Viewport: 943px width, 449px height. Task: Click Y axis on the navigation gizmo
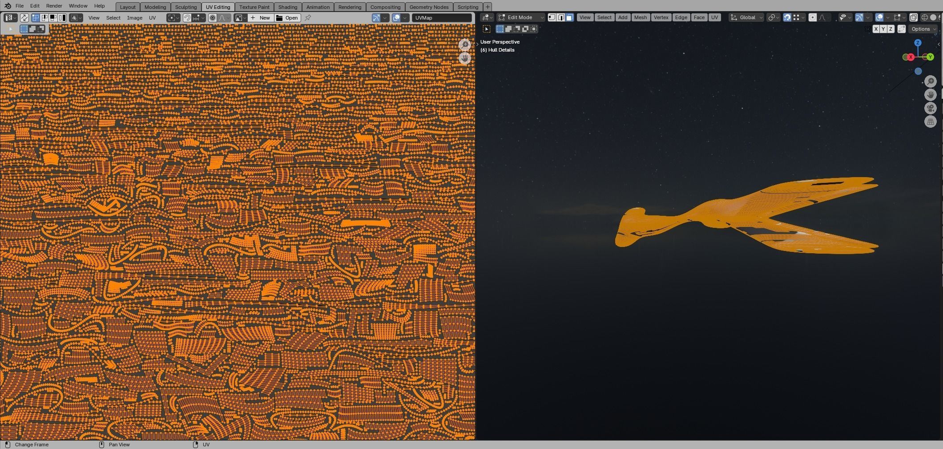(x=930, y=57)
